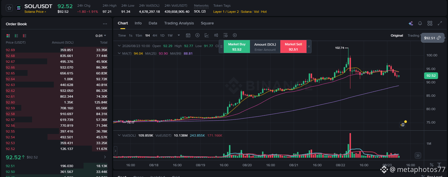The width and height of the screenshot is (448, 177).
Task: Open chart settings list icon
Action: click(x=225, y=35)
